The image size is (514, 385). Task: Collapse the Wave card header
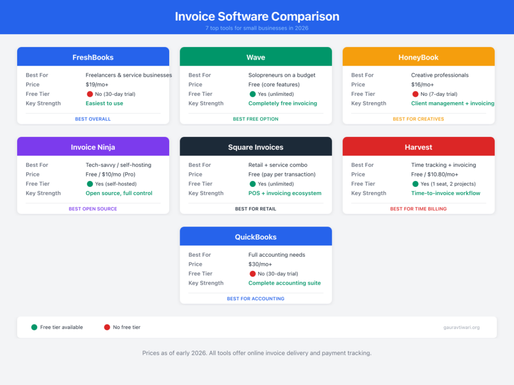point(255,56)
